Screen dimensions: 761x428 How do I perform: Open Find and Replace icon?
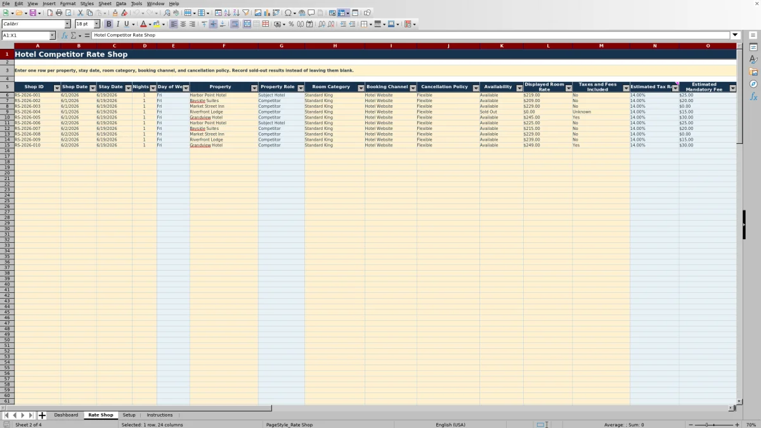(x=167, y=13)
